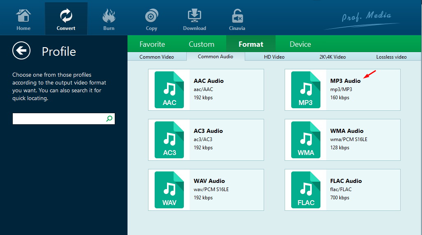Switch to the Custom tab
This screenshot has height=235, width=422.
[202, 44]
